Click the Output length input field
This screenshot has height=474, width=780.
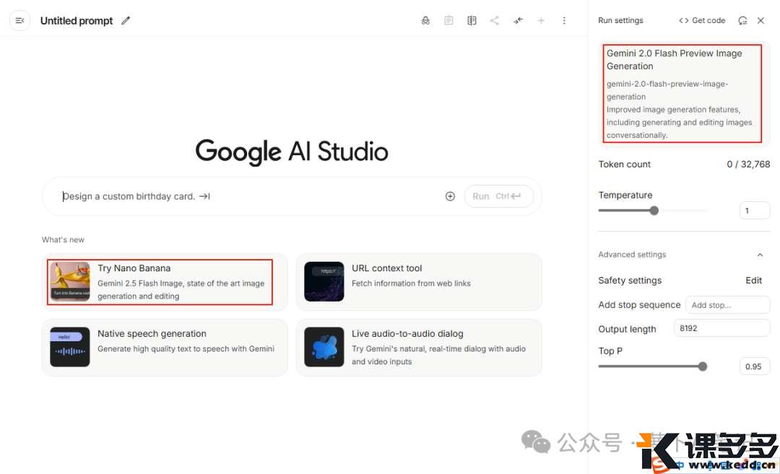pos(721,328)
